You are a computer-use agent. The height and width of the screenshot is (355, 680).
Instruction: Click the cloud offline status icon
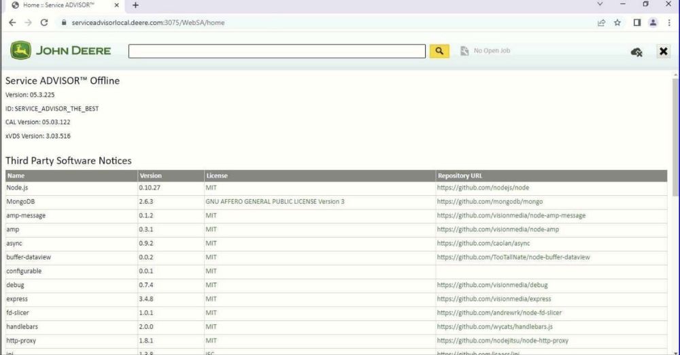coord(636,52)
